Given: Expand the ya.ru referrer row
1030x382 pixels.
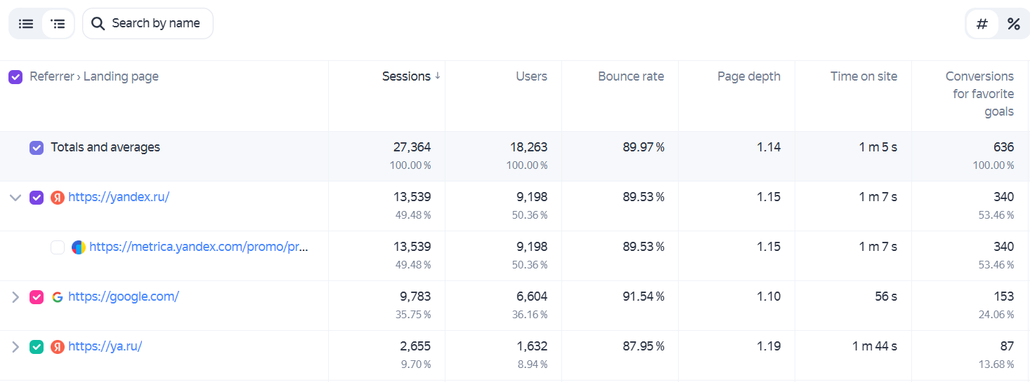Looking at the screenshot, I should [15, 347].
